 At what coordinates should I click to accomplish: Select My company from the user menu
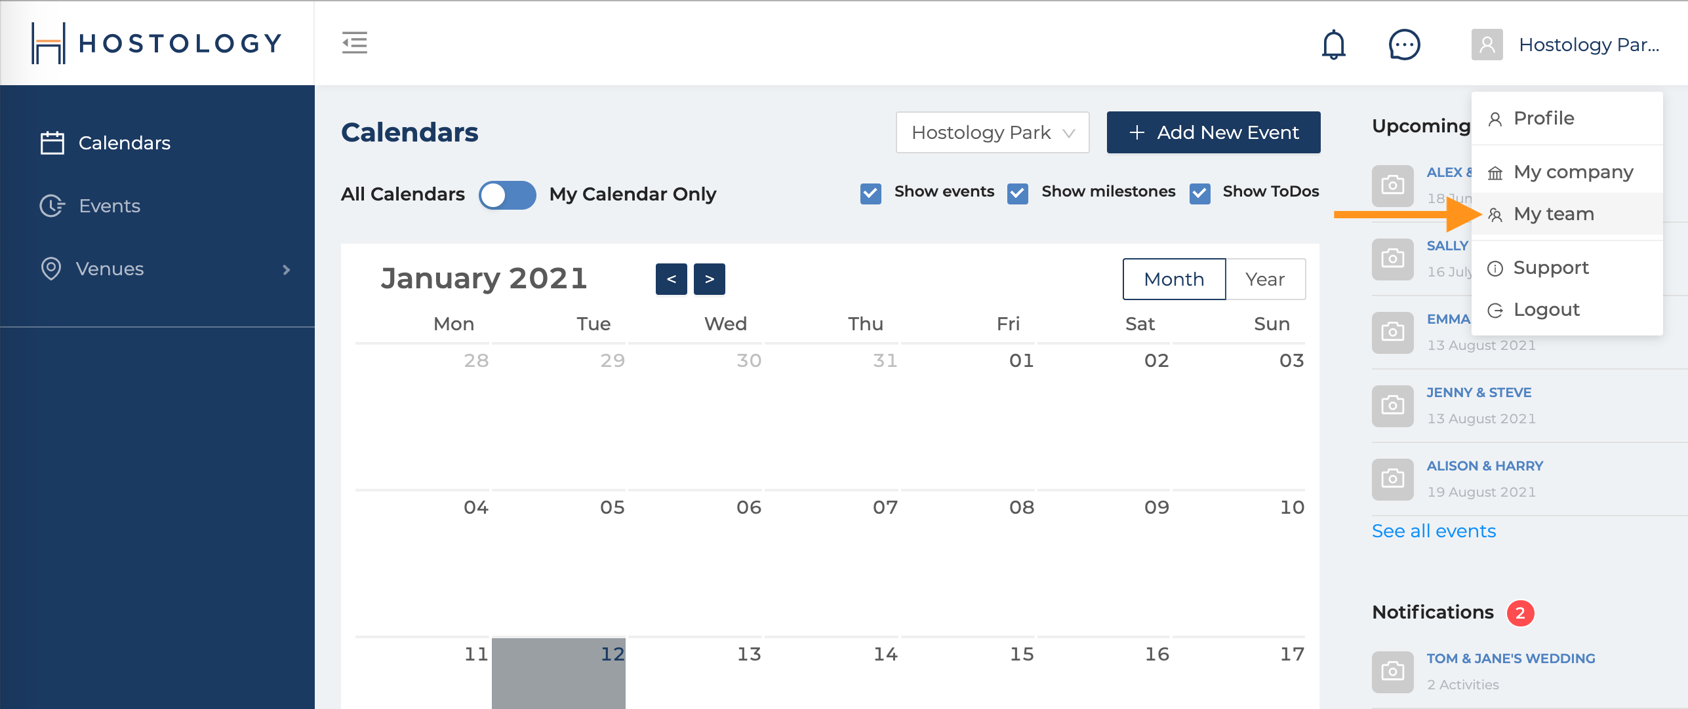tap(1567, 172)
